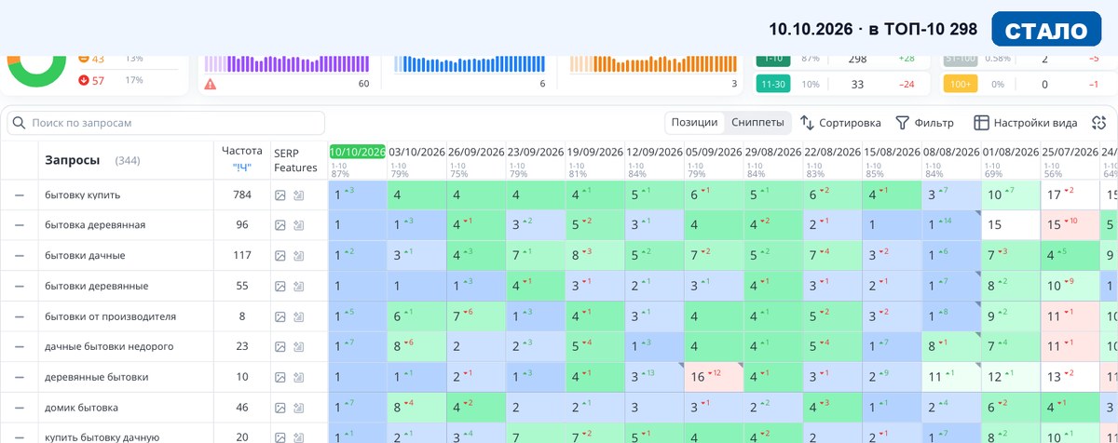
Task: Click the second SERP feature icon for деревянные бытовки
Action: [x=299, y=378]
